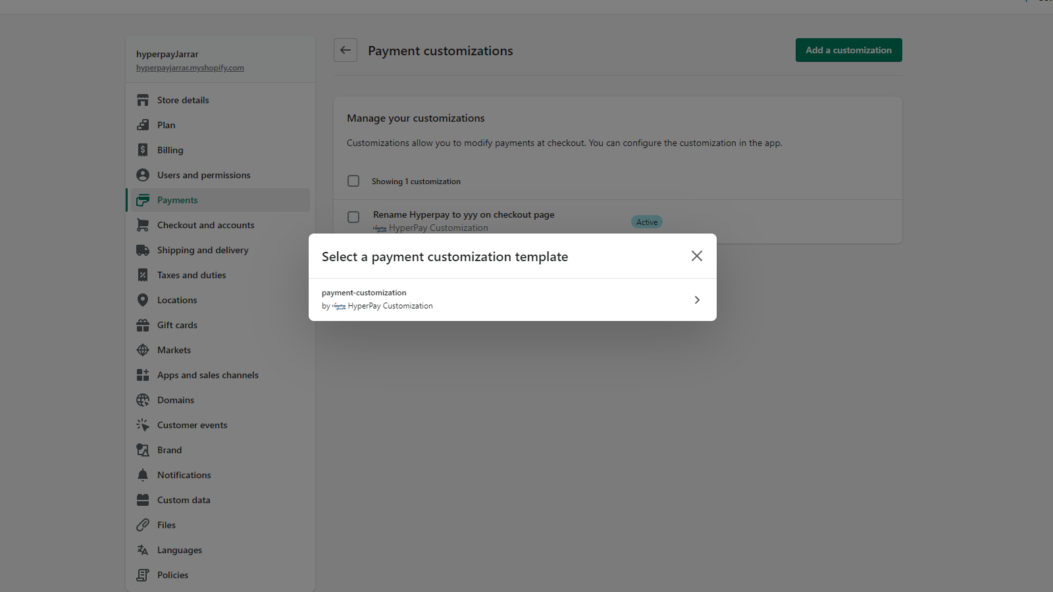Click the Shipping truck icon

pyautogui.click(x=143, y=250)
